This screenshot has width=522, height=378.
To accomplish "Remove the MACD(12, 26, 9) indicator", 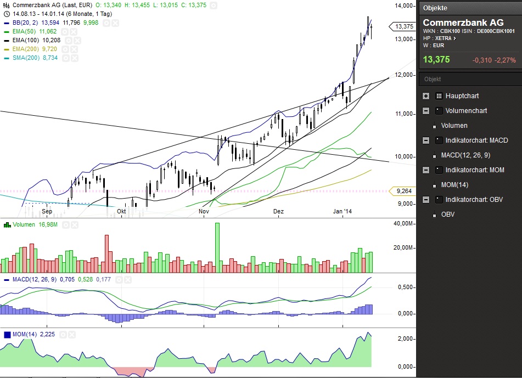I will pos(127,279).
